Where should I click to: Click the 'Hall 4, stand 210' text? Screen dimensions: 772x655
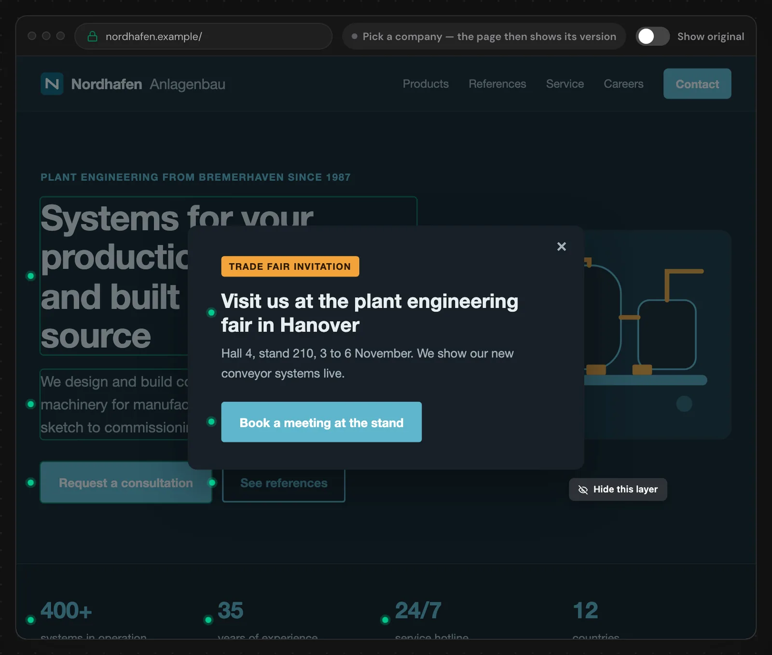click(x=367, y=363)
